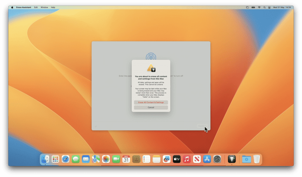Open App Store from the Dock

pos(207,159)
